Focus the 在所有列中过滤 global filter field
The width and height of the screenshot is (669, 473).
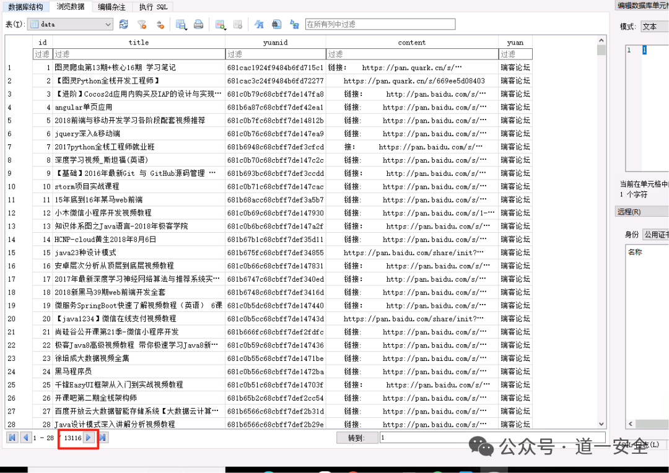[x=380, y=24]
